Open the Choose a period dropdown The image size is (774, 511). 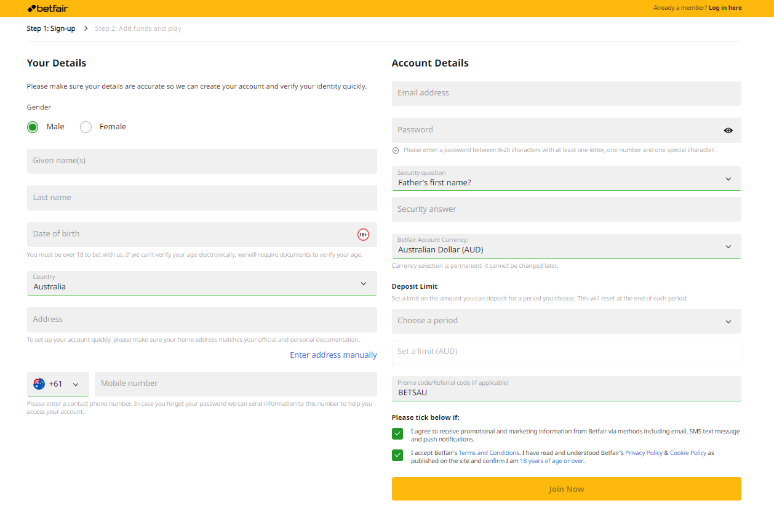pyautogui.click(x=566, y=321)
